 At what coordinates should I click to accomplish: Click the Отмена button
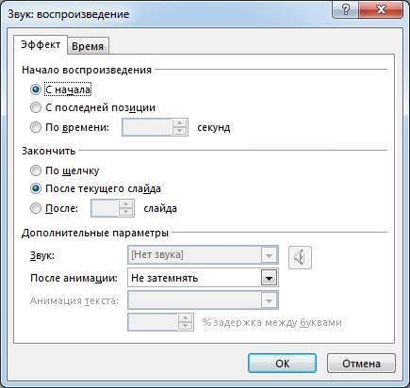pos(361,364)
